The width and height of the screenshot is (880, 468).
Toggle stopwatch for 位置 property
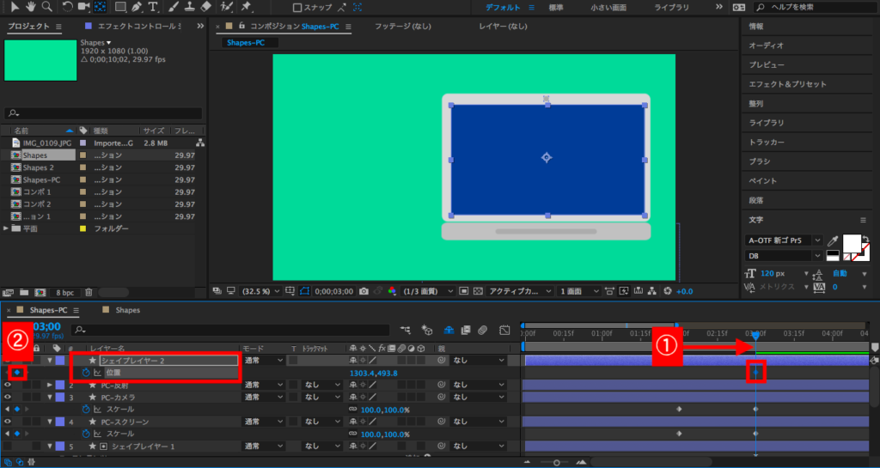pos(86,374)
